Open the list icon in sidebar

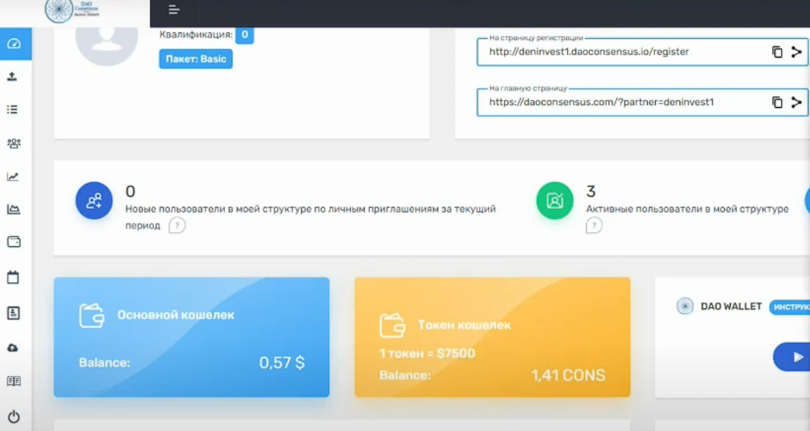pyautogui.click(x=12, y=110)
